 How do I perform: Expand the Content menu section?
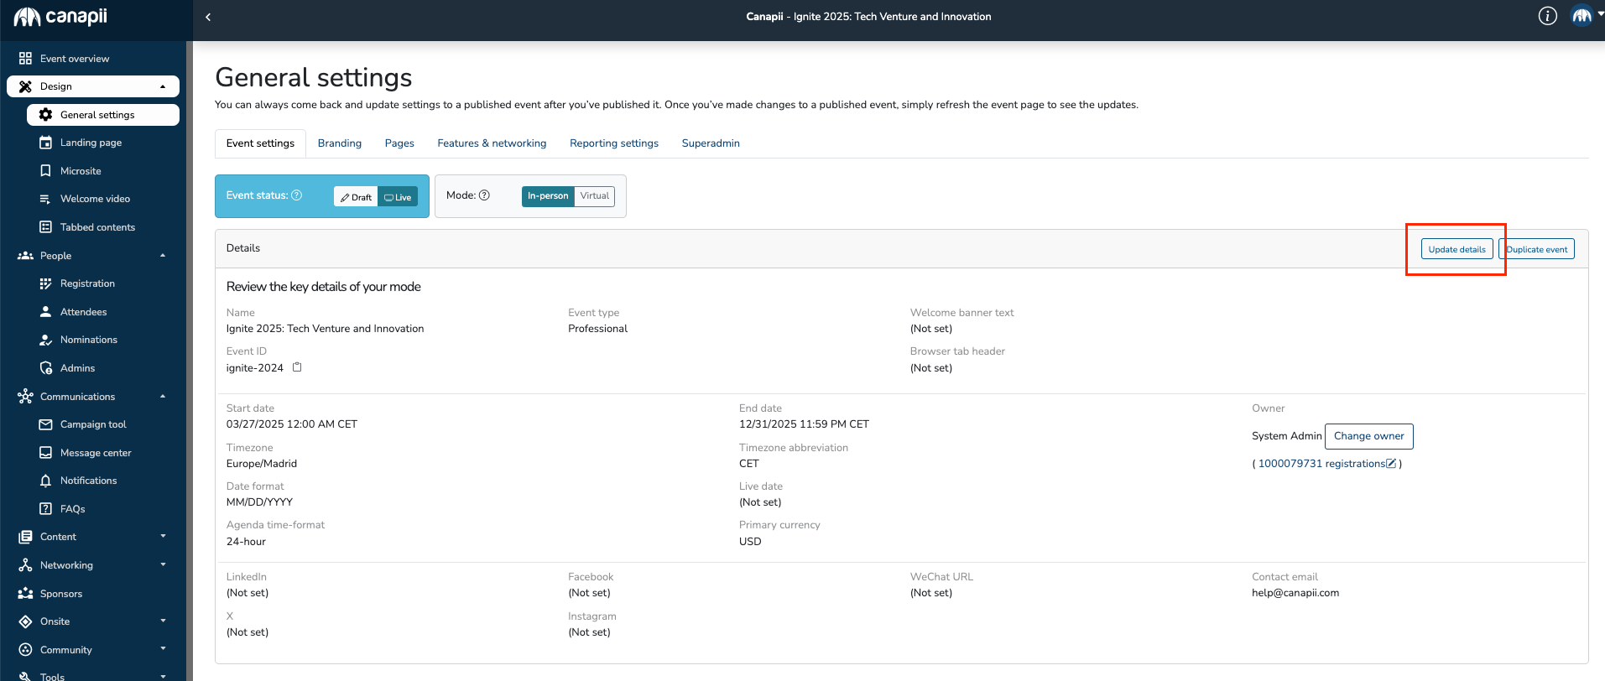tap(163, 537)
